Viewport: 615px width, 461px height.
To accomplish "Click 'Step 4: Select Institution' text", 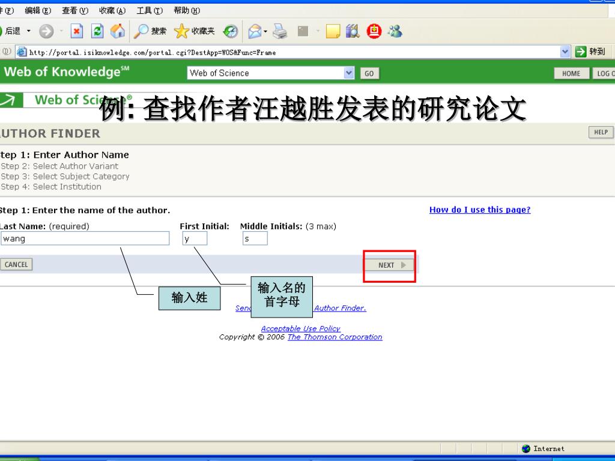I will [51, 187].
